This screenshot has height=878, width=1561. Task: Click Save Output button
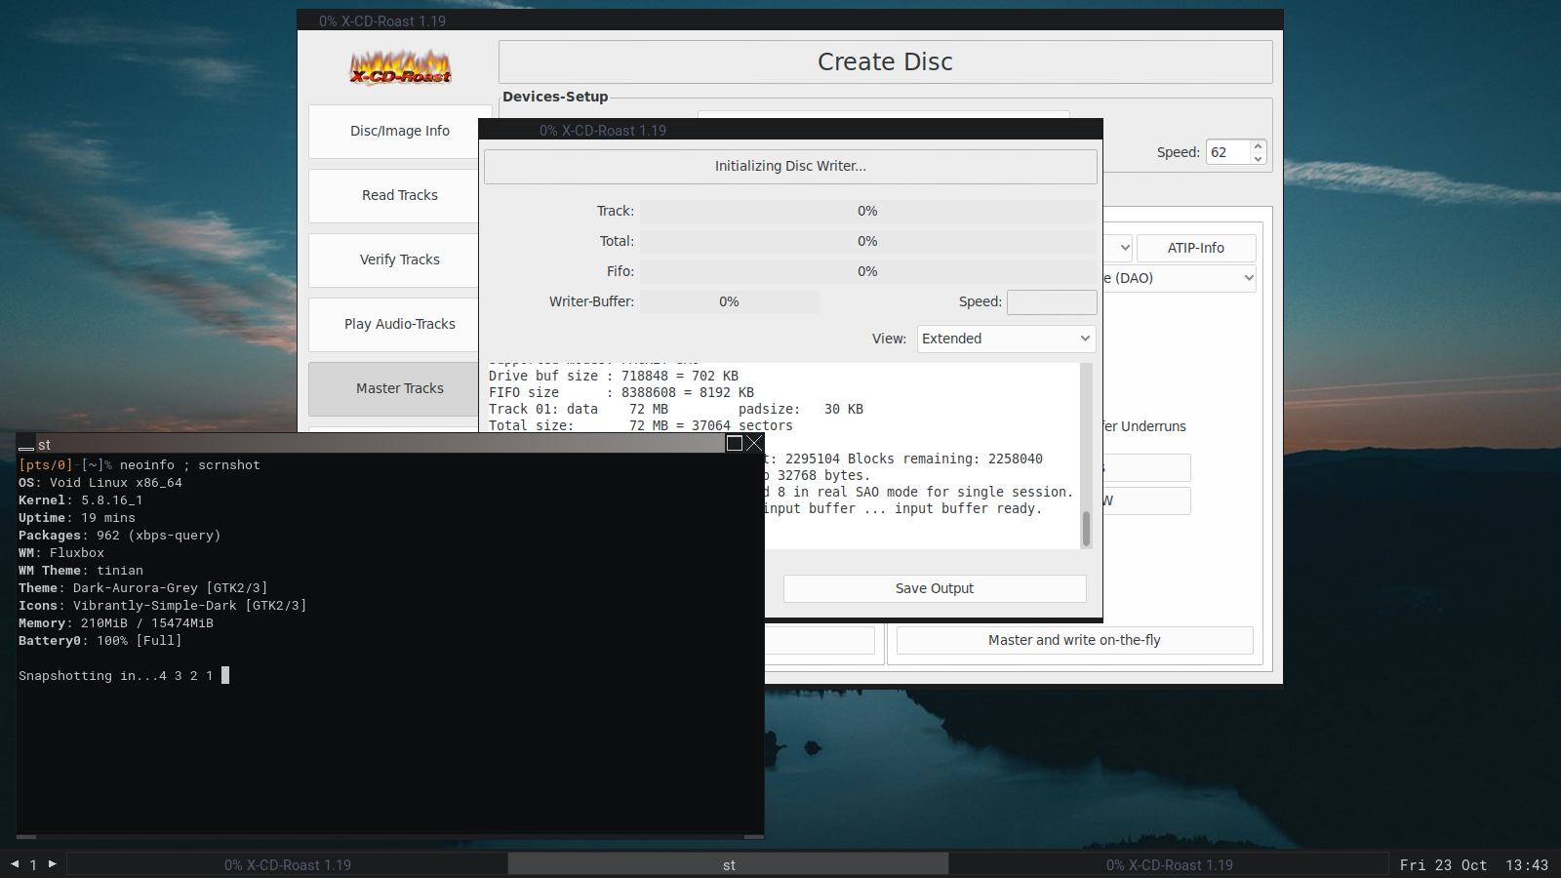(x=935, y=588)
